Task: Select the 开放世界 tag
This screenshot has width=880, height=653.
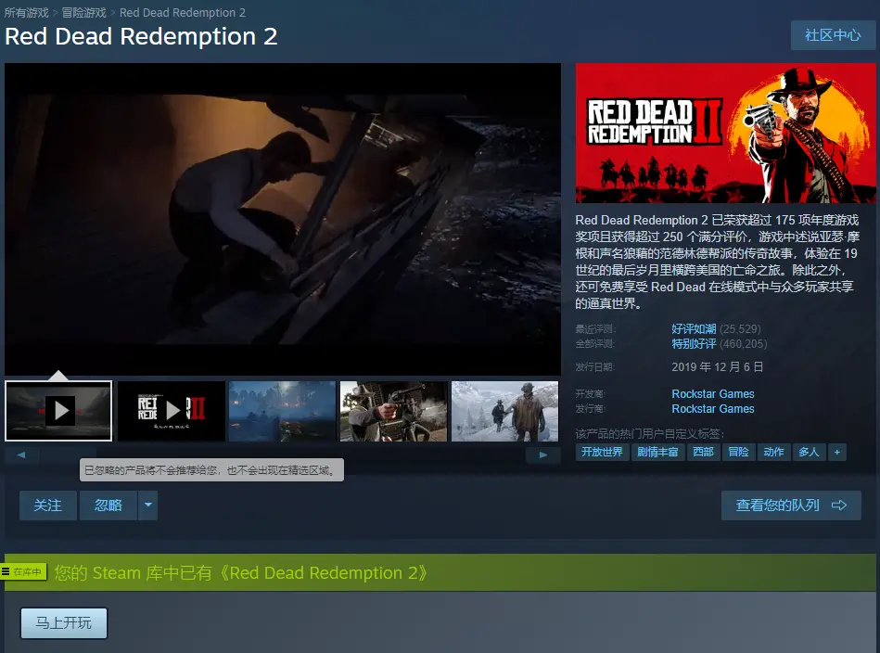Action: (602, 452)
